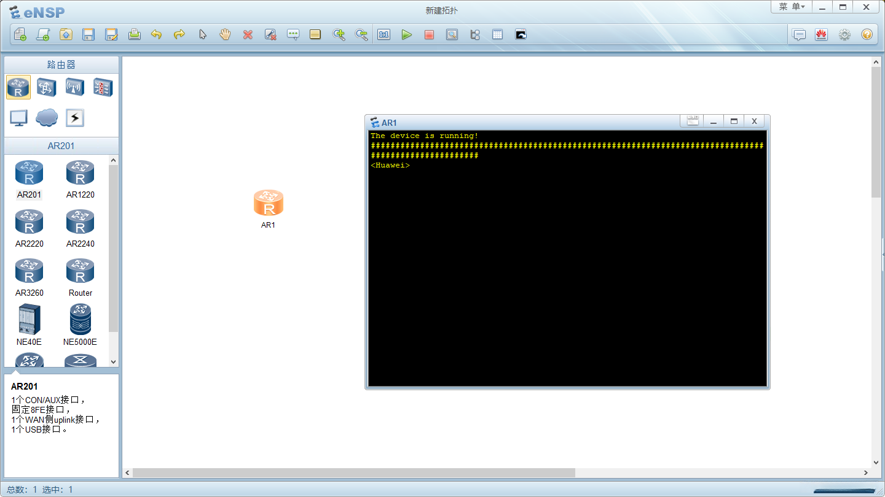This screenshot has width=885, height=497.
Task: Close the AR1 terminal window
Action: pos(754,121)
